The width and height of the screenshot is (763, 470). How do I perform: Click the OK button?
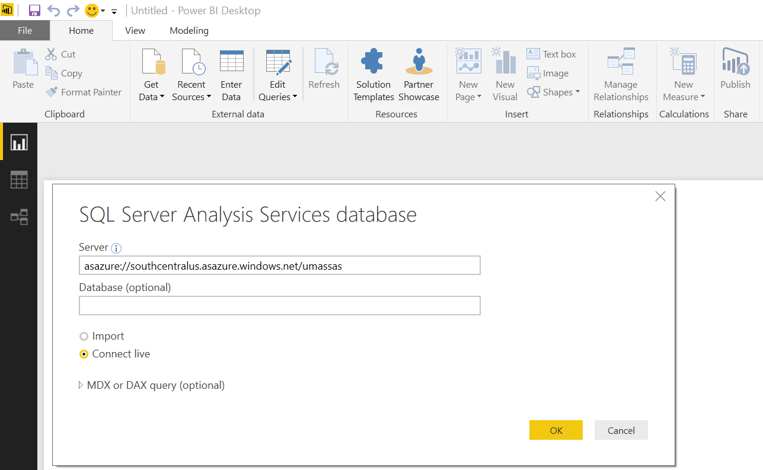[x=556, y=430]
